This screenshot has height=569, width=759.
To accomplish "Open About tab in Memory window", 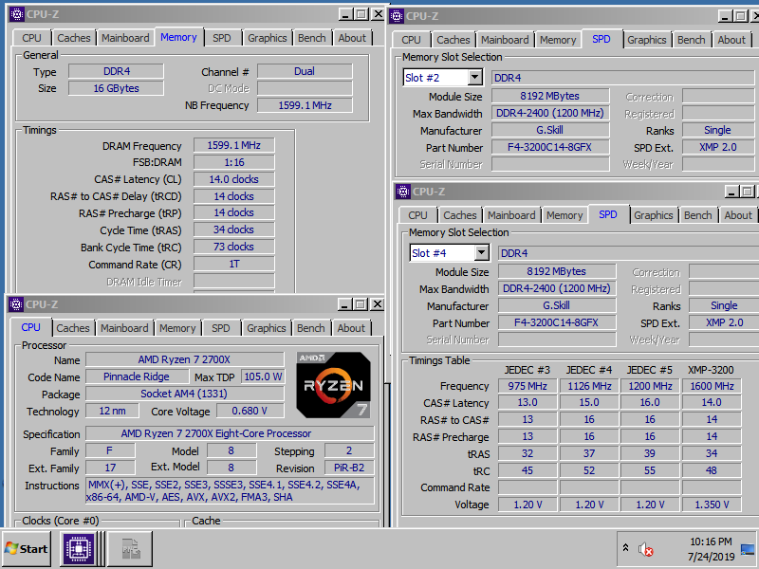I will [352, 38].
